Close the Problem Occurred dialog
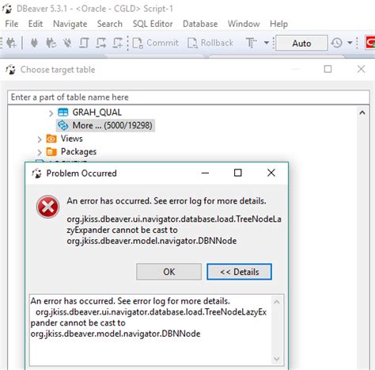The image size is (375, 370). (x=271, y=173)
